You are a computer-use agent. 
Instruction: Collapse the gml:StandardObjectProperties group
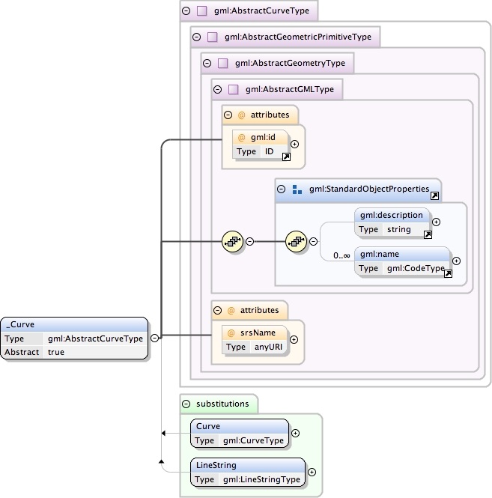click(x=281, y=189)
